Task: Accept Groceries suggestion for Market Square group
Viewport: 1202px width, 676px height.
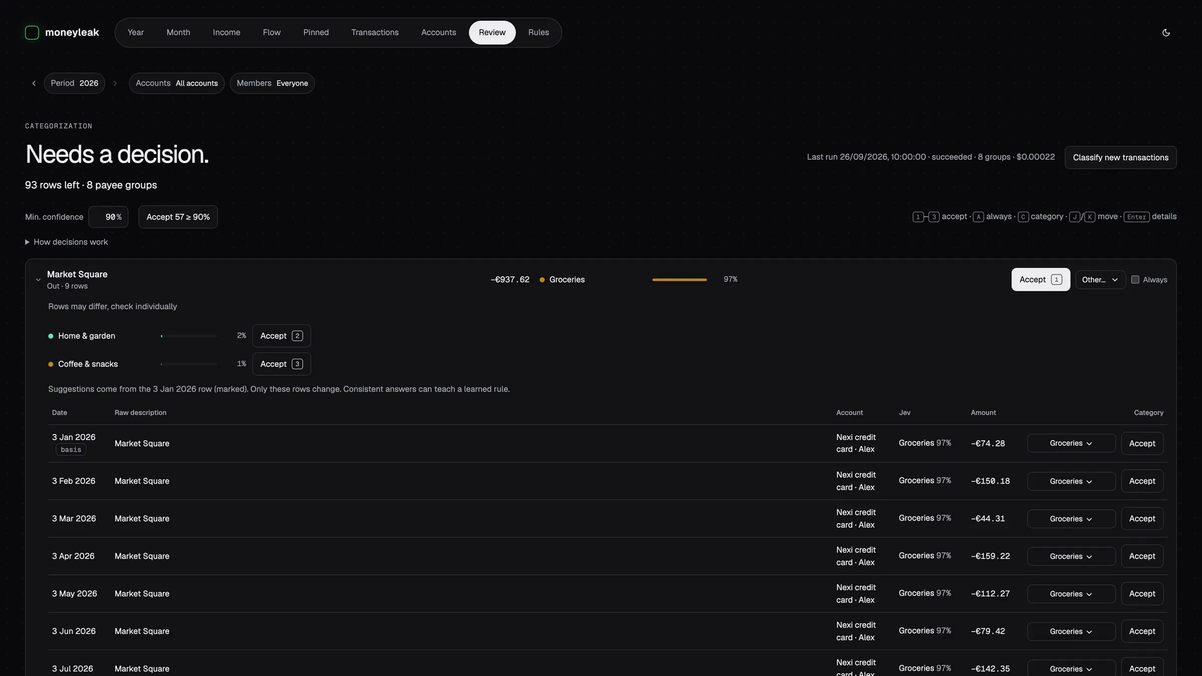Action: (1041, 279)
